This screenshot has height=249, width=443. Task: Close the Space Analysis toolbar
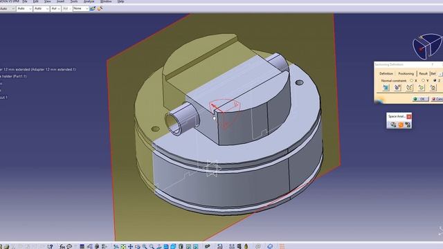409,116
